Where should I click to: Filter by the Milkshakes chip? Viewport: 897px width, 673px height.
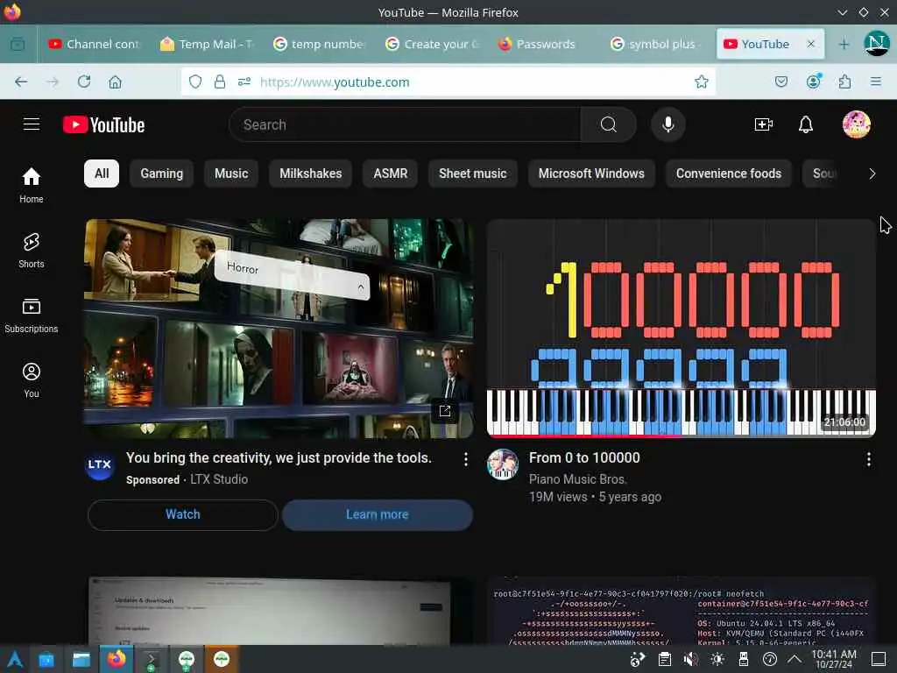[311, 174]
